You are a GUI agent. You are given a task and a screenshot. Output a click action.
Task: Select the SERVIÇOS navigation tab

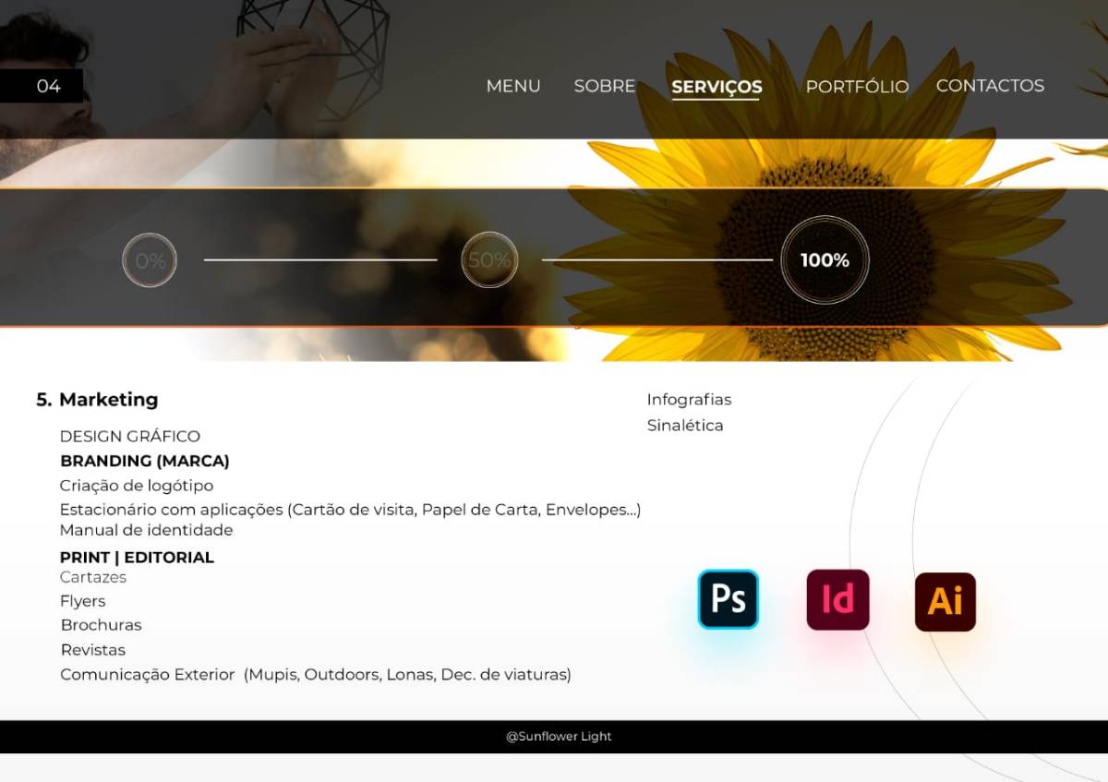[717, 88]
